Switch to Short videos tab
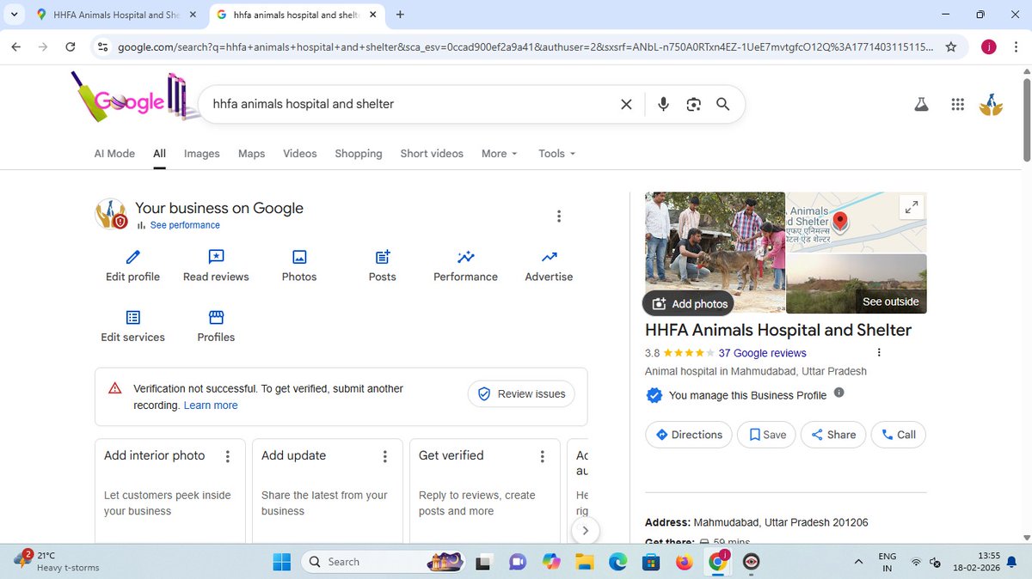Image resolution: width=1032 pixels, height=579 pixels. click(x=432, y=154)
